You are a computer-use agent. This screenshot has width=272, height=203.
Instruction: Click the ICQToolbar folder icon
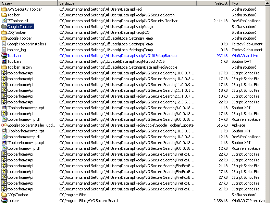pyautogui.click(x=4, y=32)
